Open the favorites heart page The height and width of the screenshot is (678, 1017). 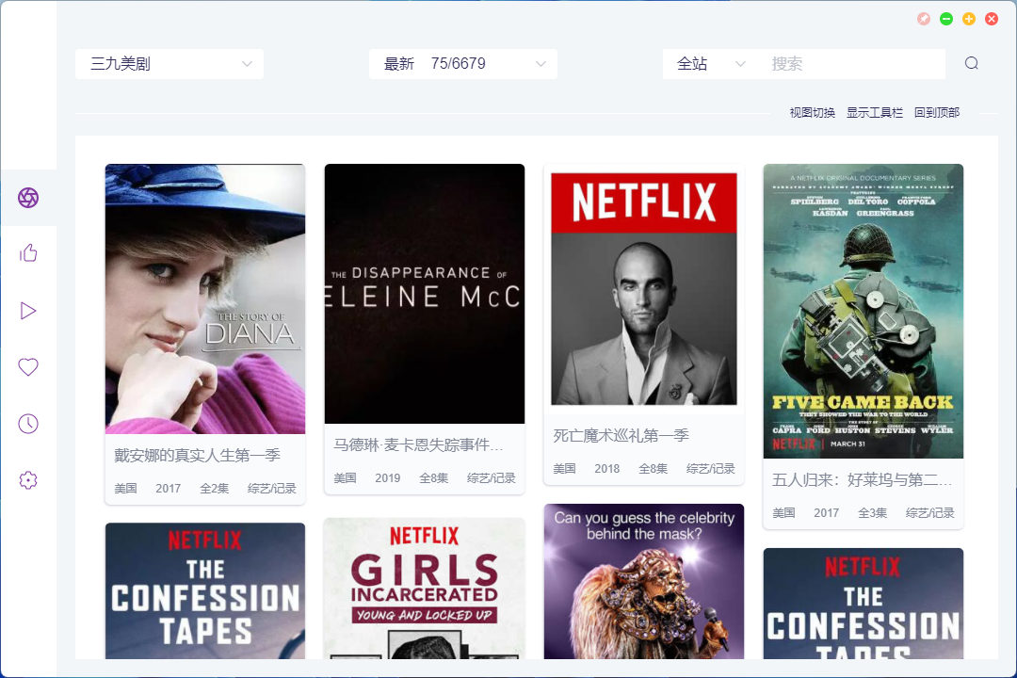click(28, 367)
